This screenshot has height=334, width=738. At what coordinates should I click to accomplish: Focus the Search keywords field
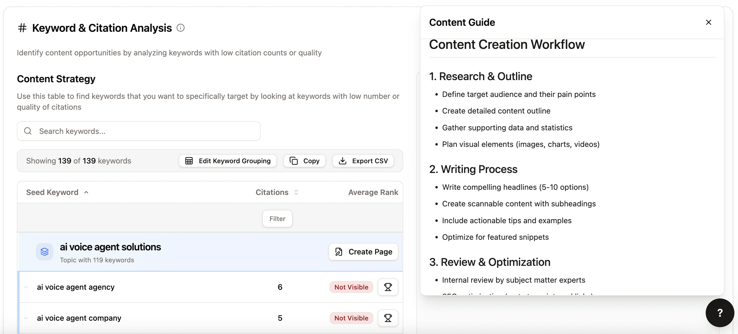coord(143,131)
